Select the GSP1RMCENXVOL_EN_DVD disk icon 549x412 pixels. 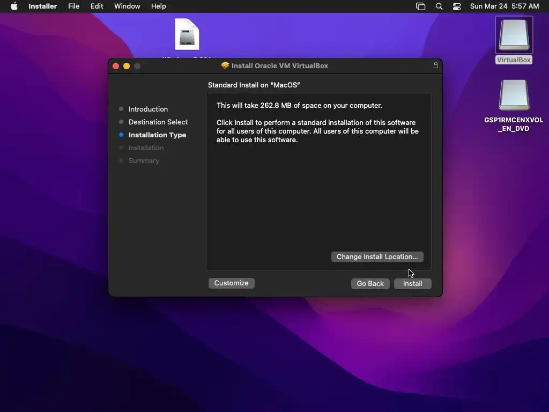point(514,95)
